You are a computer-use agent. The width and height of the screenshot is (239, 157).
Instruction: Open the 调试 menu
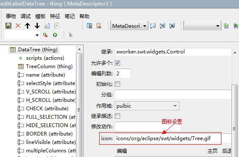pos(26,16)
